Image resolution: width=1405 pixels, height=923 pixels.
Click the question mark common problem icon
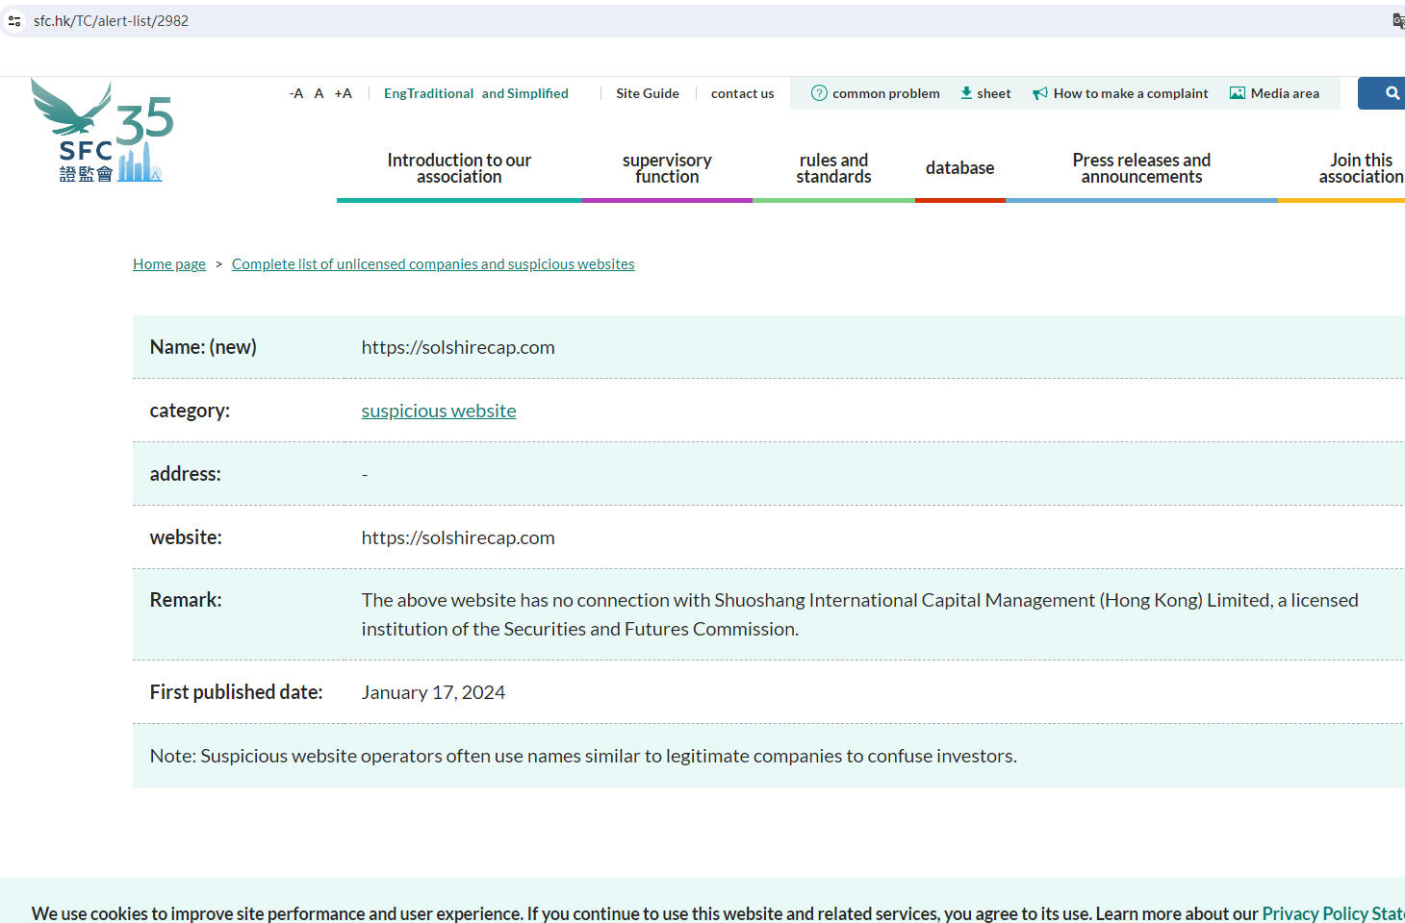point(819,93)
